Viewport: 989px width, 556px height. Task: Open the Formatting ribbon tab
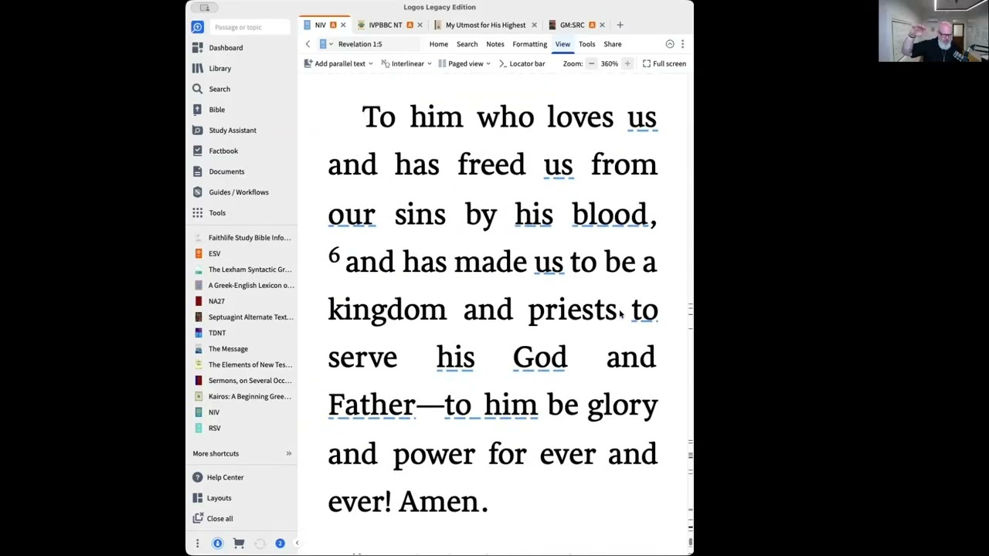coord(529,44)
